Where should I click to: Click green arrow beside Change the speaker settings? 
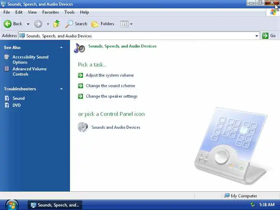(x=80, y=96)
